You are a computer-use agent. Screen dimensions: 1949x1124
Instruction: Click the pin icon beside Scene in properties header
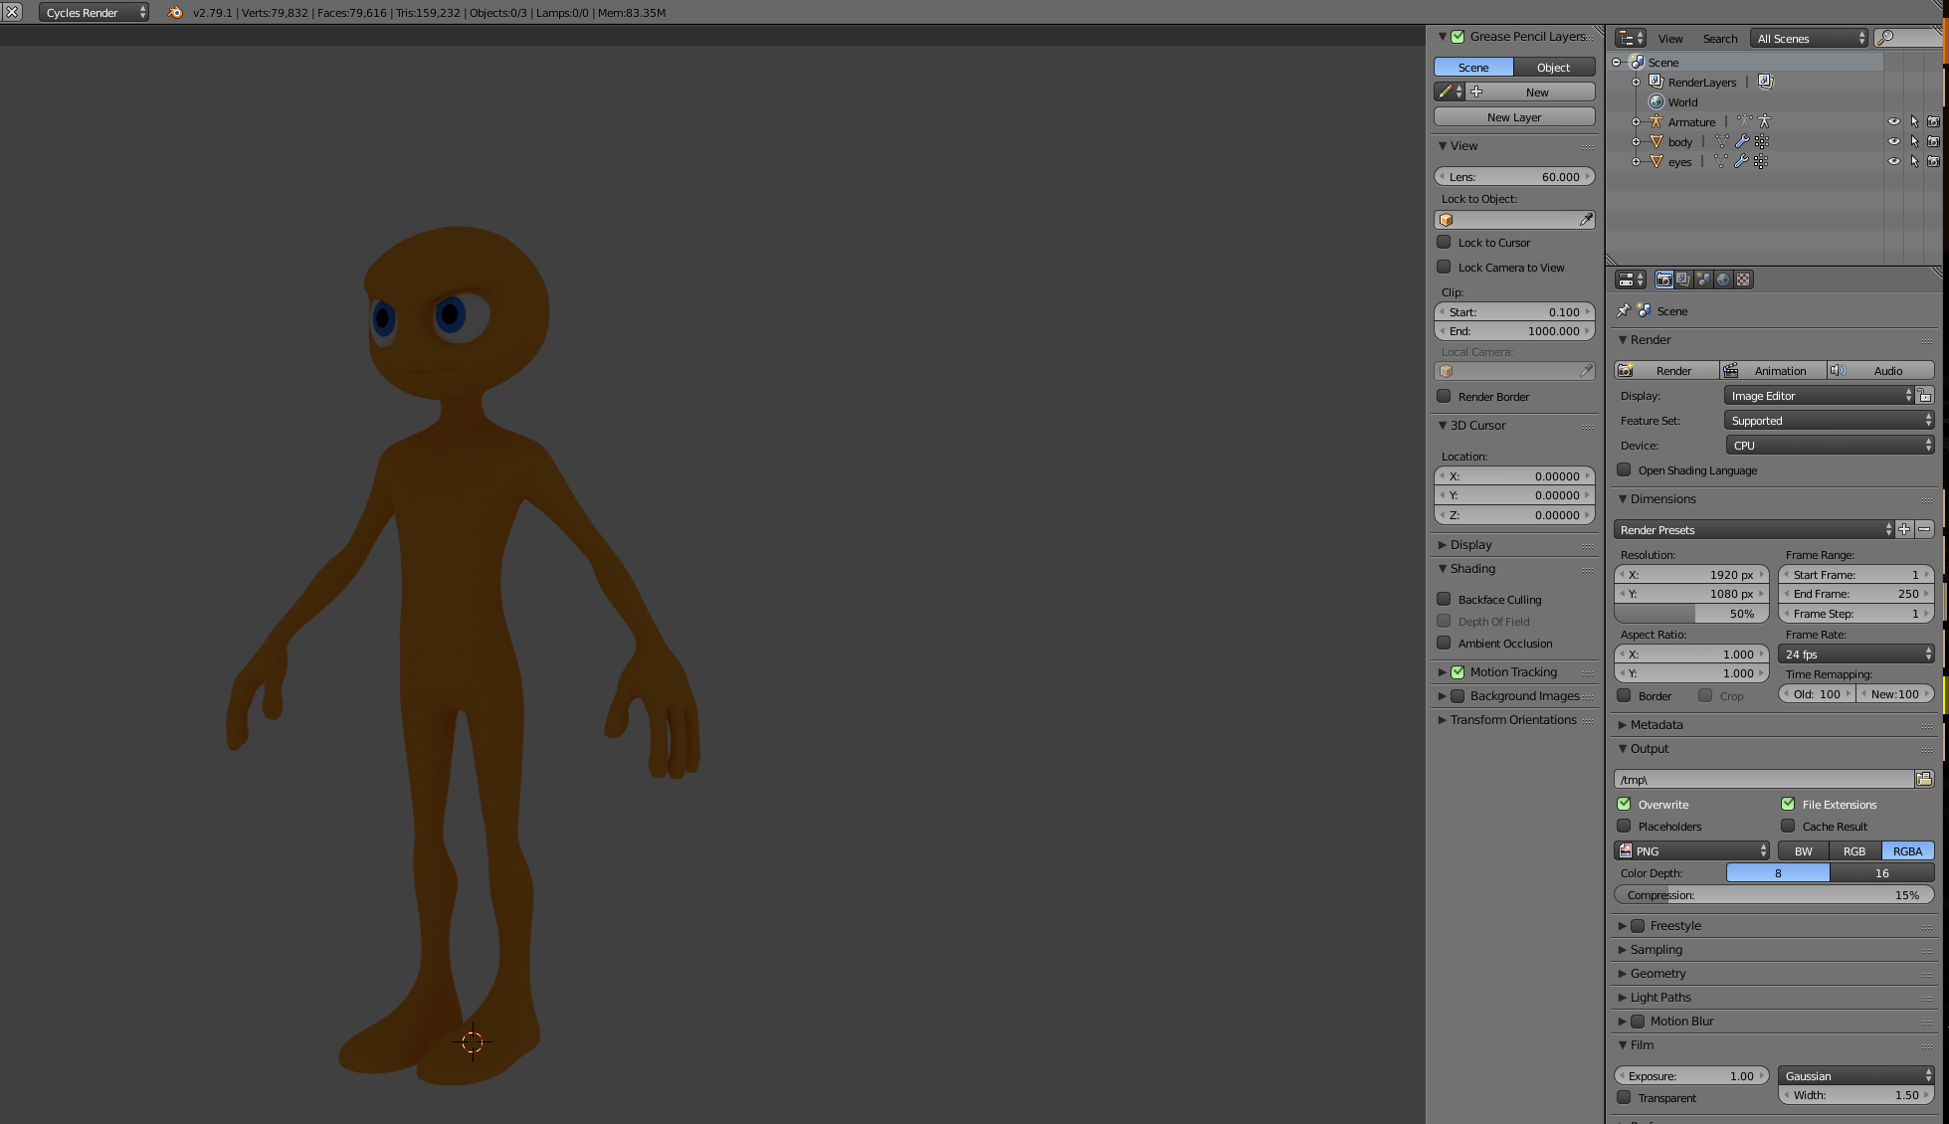coord(1623,310)
